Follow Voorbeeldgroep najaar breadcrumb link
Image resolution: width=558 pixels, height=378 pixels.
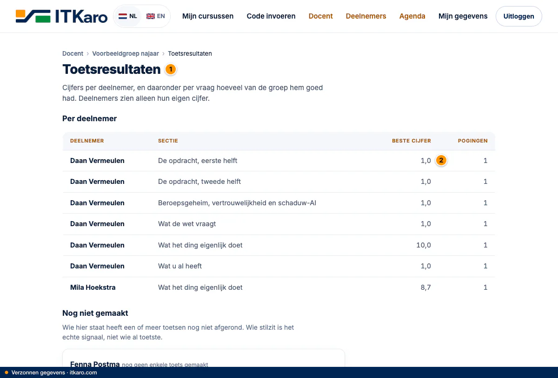(x=126, y=53)
